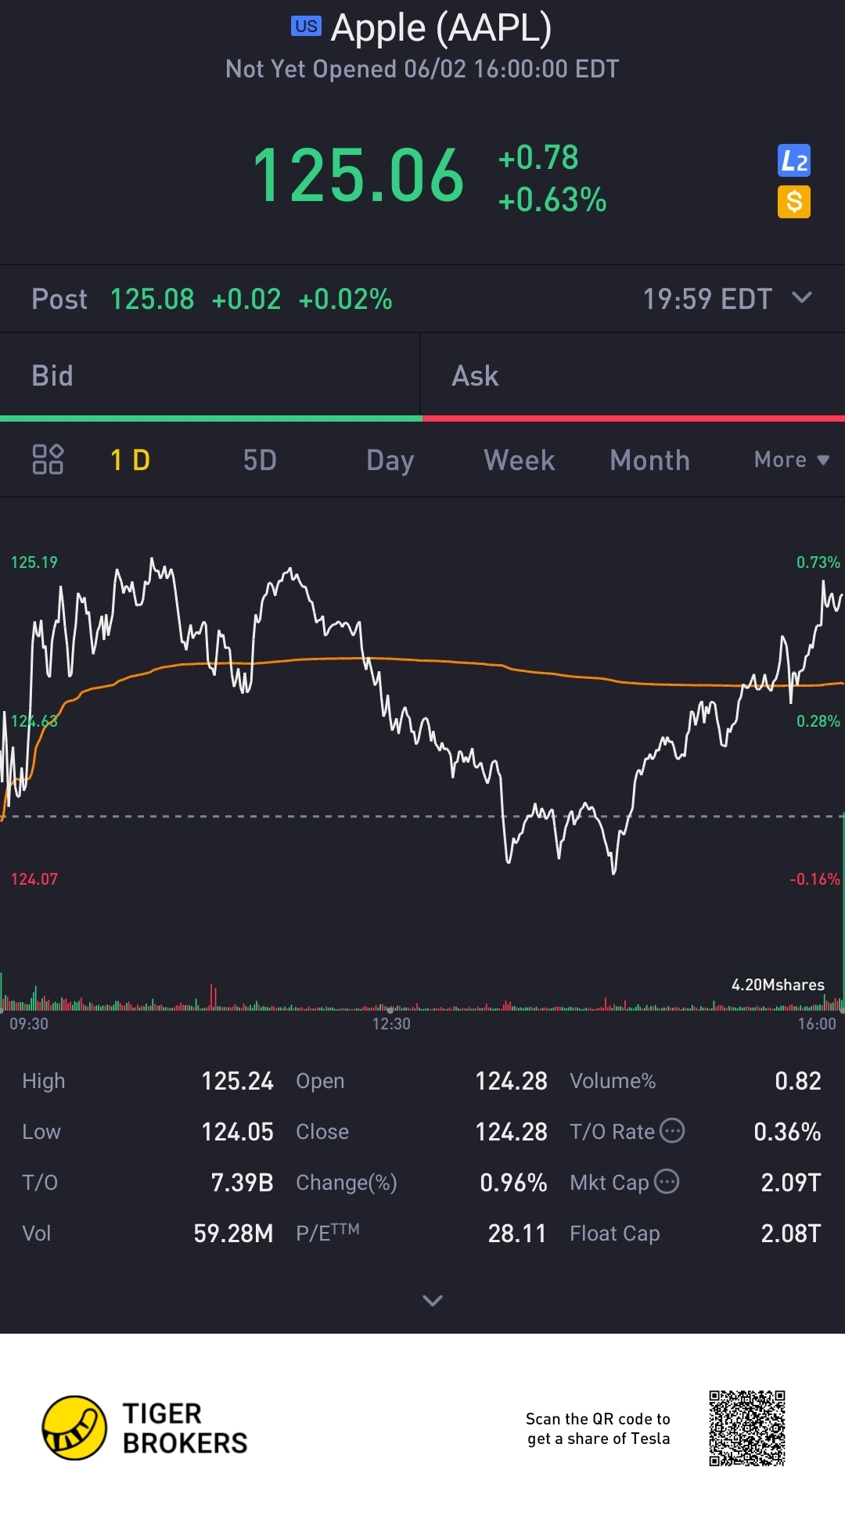Tap the Tiger Brokers logo
Screen dimensions: 845x1523
(x=145, y=1428)
